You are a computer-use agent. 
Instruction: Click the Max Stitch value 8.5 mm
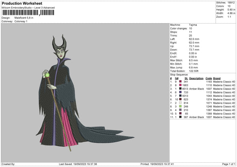(x=193, y=60)
